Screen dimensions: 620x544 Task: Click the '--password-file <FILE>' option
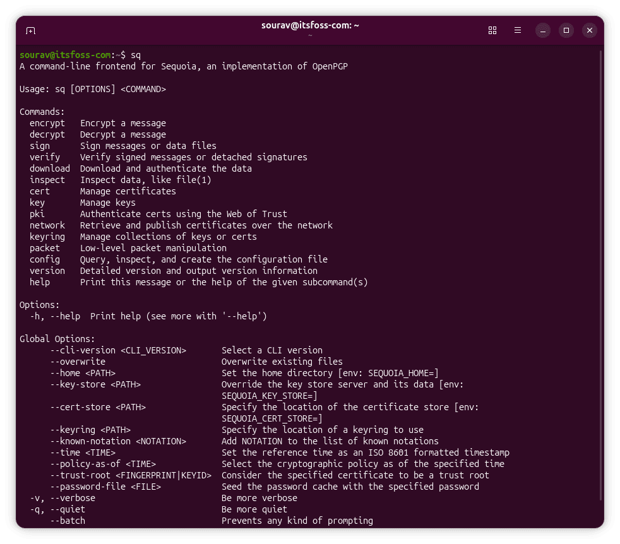pyautogui.click(x=105, y=487)
